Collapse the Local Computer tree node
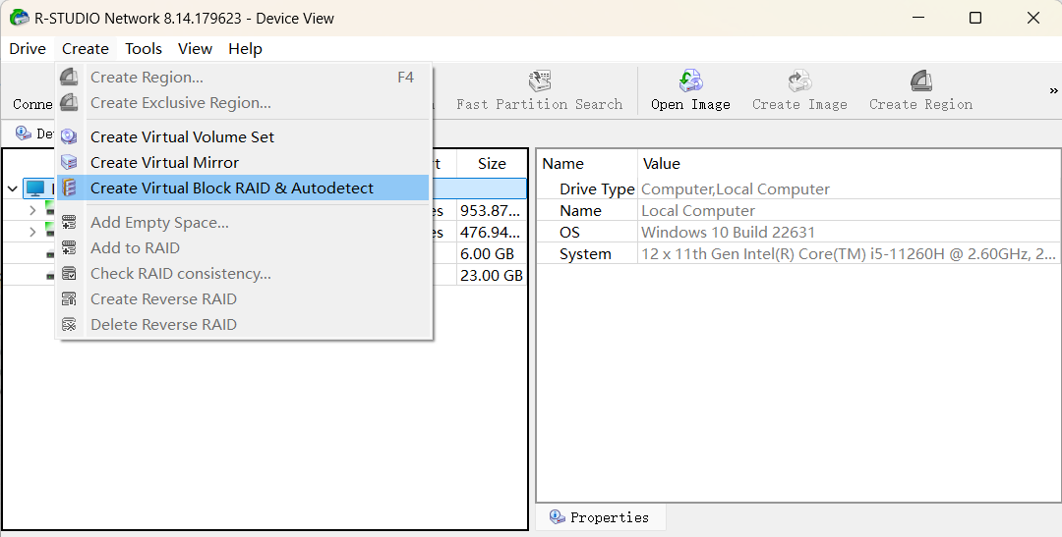 pyautogui.click(x=12, y=188)
